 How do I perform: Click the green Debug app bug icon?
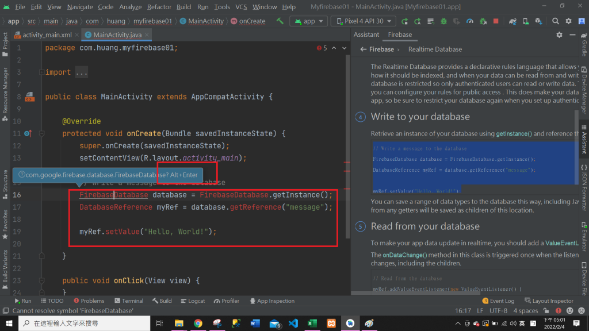443,21
